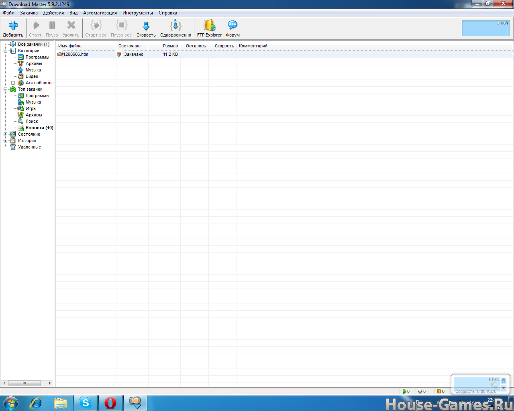Click the queued downloads arrow counter in the status bar
514x411 pixels.
pyautogui.click(x=422, y=391)
